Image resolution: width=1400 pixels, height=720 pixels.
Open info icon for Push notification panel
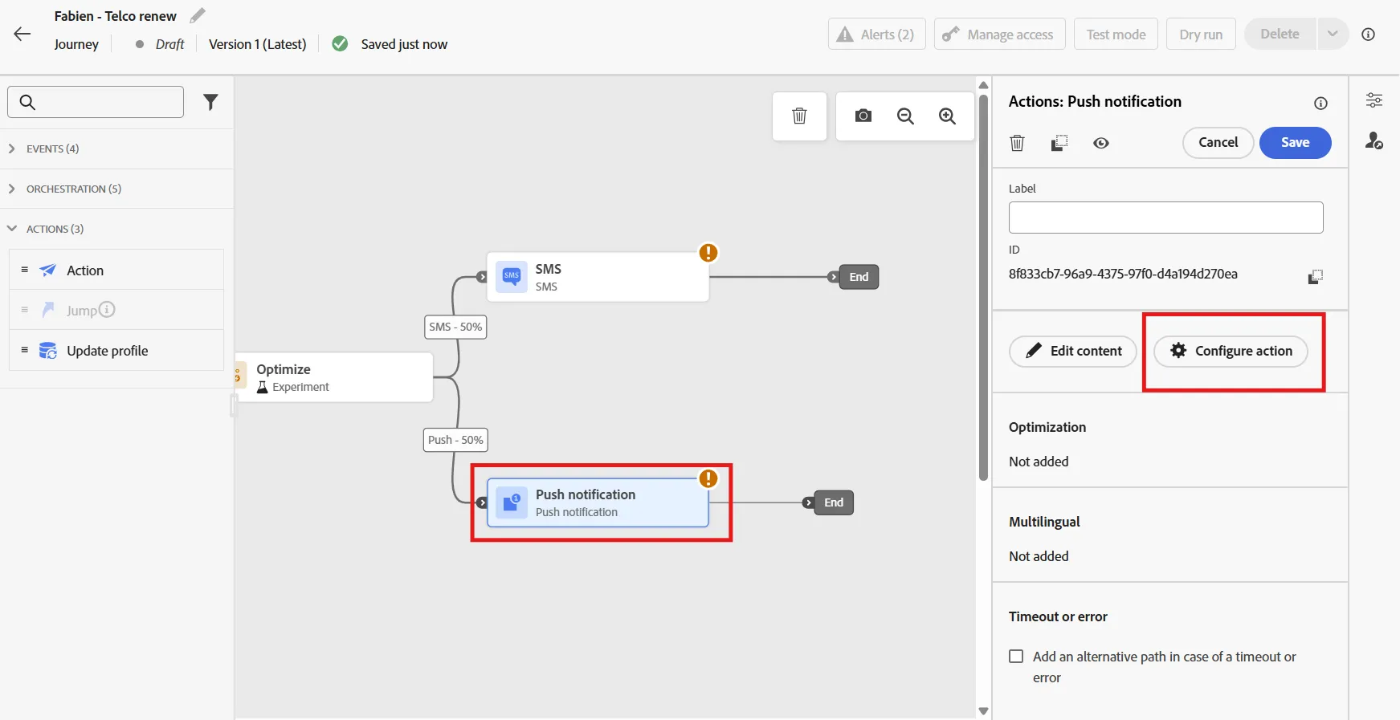tap(1320, 103)
